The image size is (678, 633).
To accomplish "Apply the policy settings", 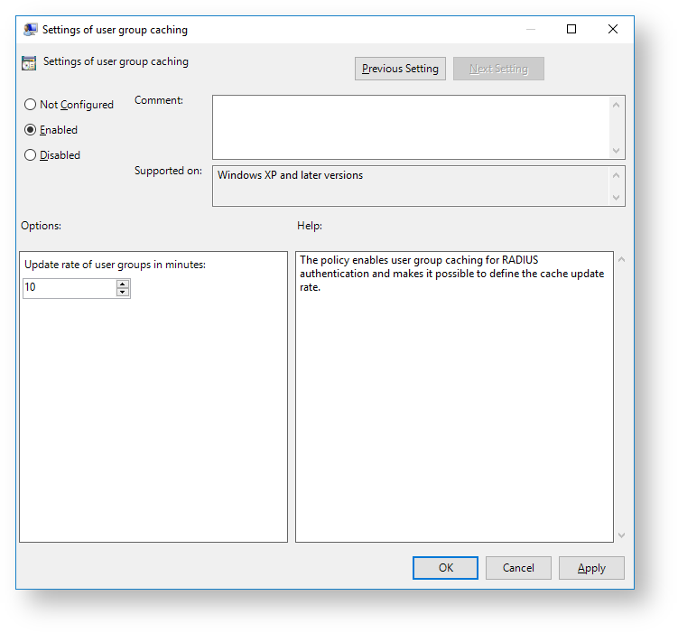I will click(591, 568).
